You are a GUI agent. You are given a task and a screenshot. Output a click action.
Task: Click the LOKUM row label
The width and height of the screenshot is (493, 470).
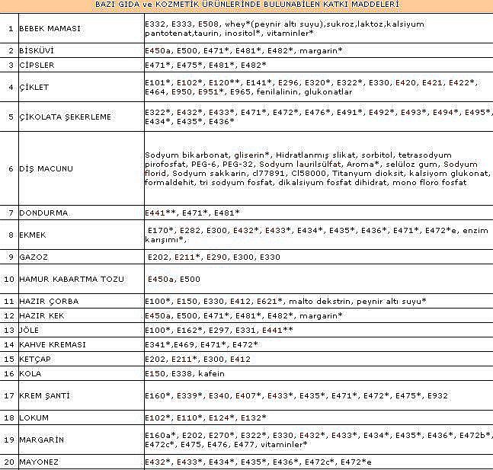34,417
